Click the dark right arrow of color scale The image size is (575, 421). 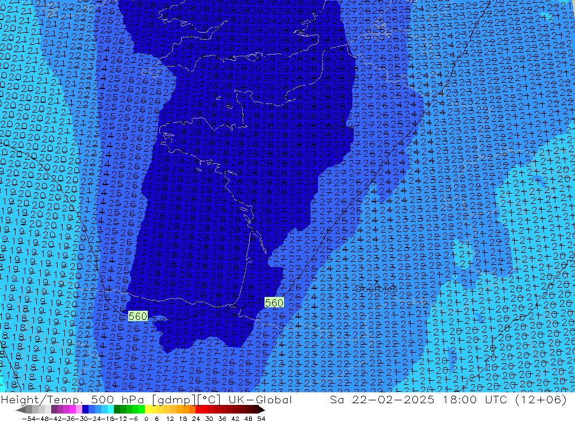coord(262,410)
